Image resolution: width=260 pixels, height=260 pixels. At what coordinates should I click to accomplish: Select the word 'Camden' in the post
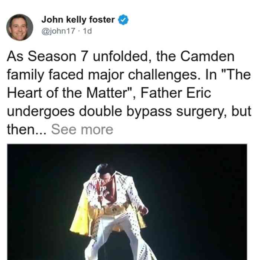[207, 56]
